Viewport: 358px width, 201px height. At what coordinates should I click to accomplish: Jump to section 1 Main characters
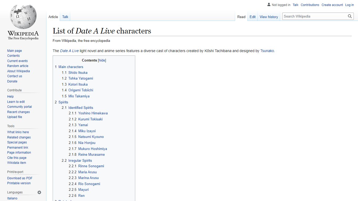point(69,67)
